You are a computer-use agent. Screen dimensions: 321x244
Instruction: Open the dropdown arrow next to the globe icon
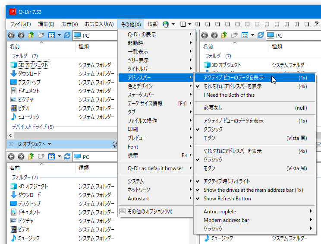coord(173,24)
